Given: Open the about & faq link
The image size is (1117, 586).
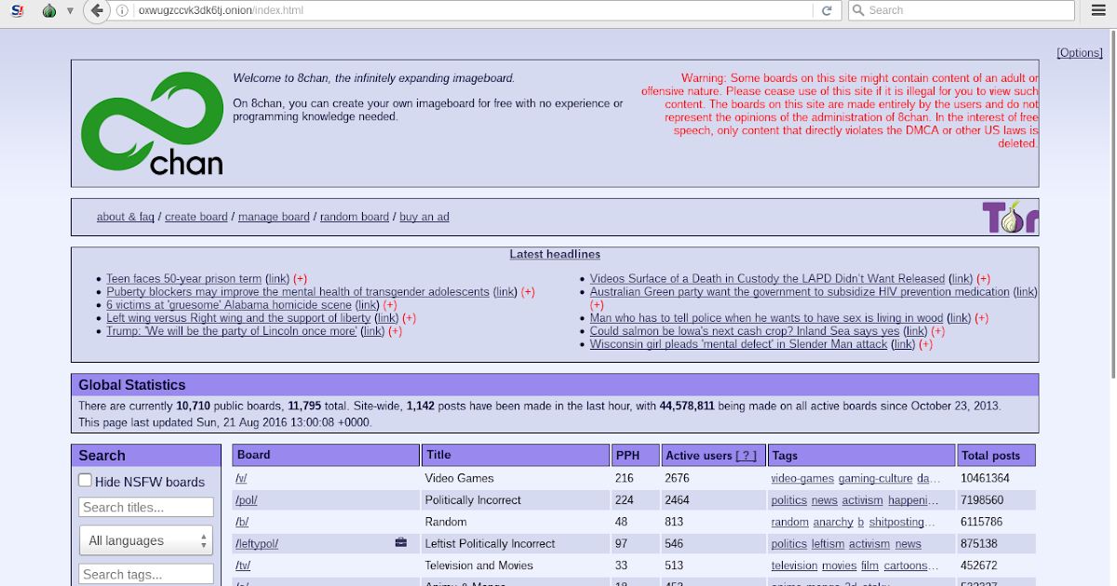Looking at the screenshot, I should (126, 217).
